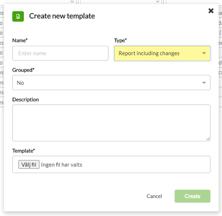
Task: Open the Grouped dropdown showing No
Action: tap(111, 83)
